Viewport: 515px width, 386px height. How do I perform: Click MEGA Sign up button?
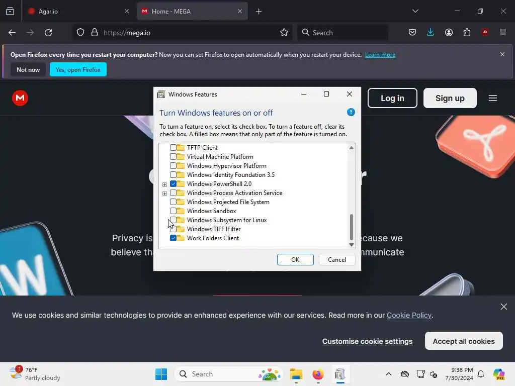click(x=450, y=98)
